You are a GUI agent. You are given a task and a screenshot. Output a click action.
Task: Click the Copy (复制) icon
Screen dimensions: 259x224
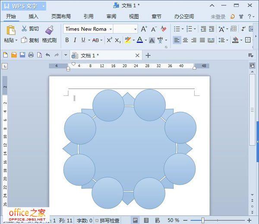click(x=24, y=40)
